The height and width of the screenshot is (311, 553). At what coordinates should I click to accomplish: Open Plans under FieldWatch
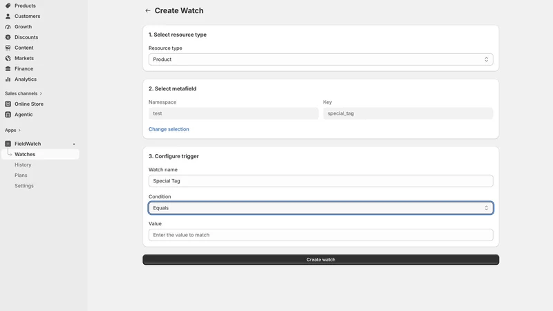(x=21, y=176)
